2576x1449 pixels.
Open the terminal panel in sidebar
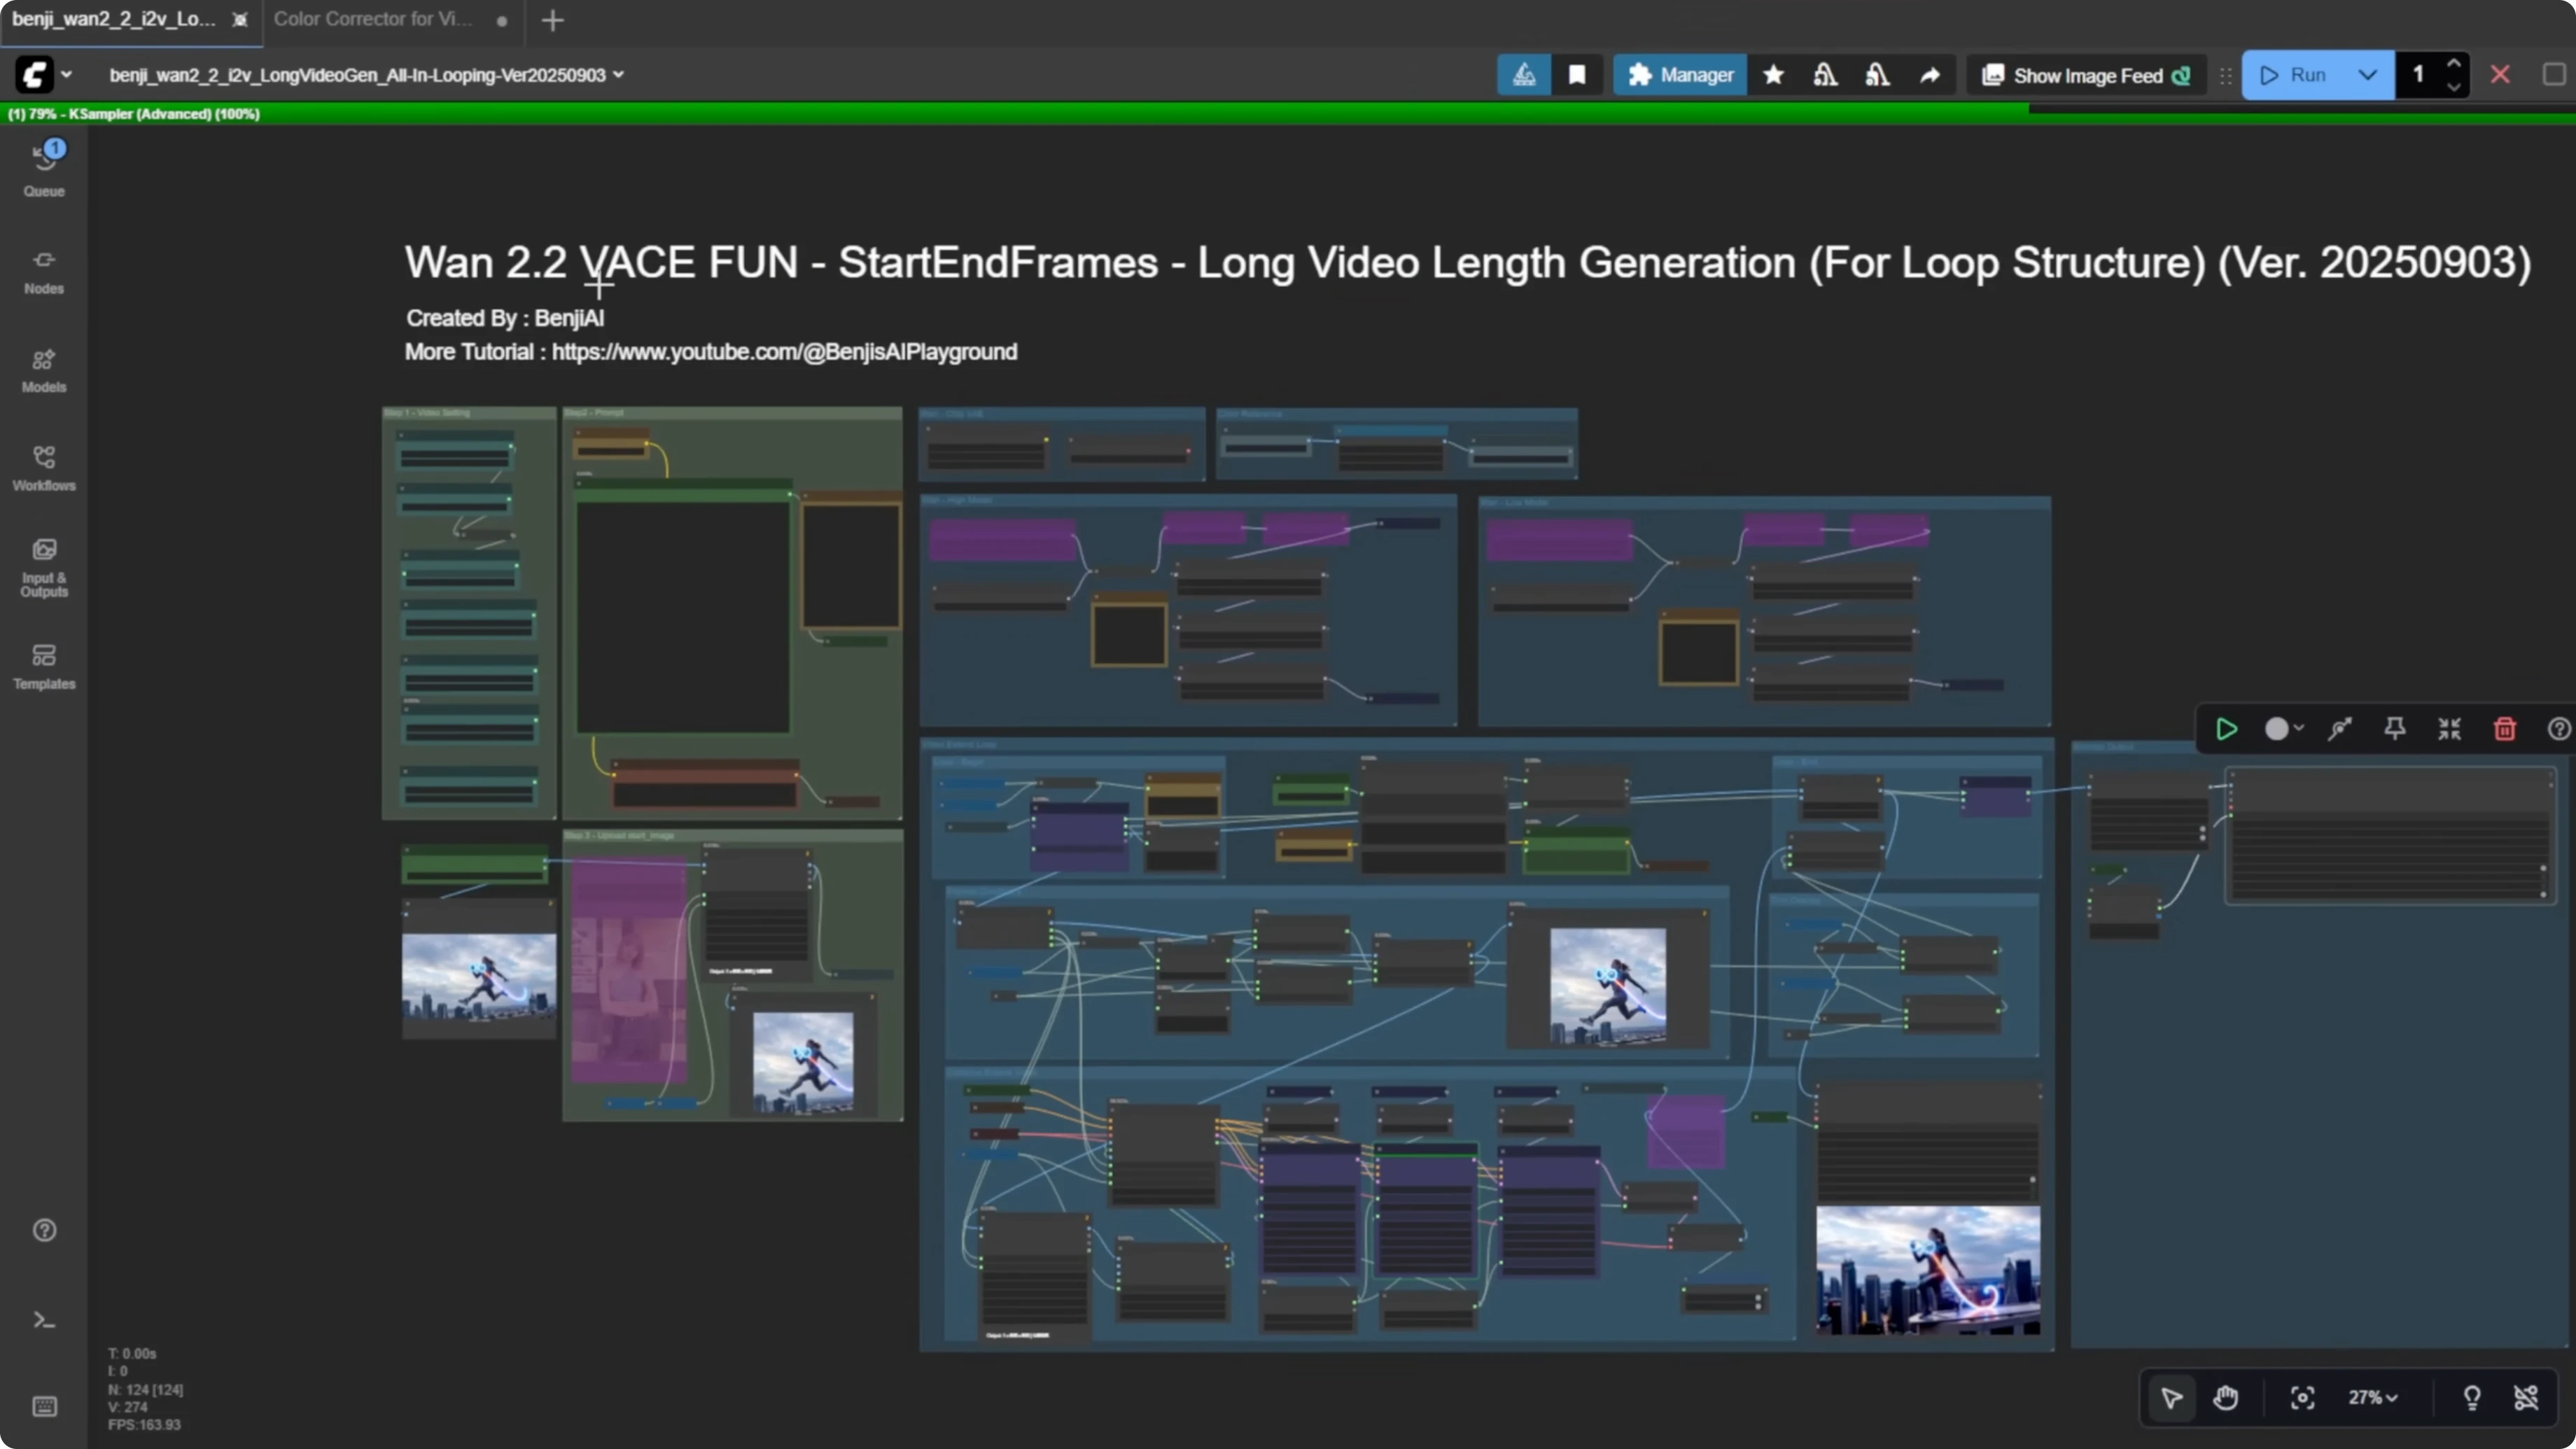[x=44, y=1320]
